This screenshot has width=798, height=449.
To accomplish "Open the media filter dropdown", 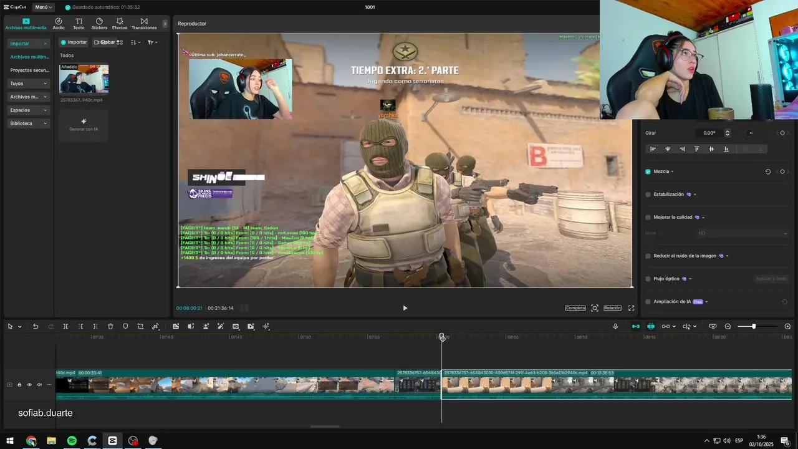I will pyautogui.click(x=152, y=42).
